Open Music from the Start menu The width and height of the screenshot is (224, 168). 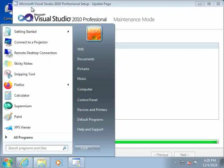[x=82, y=79]
